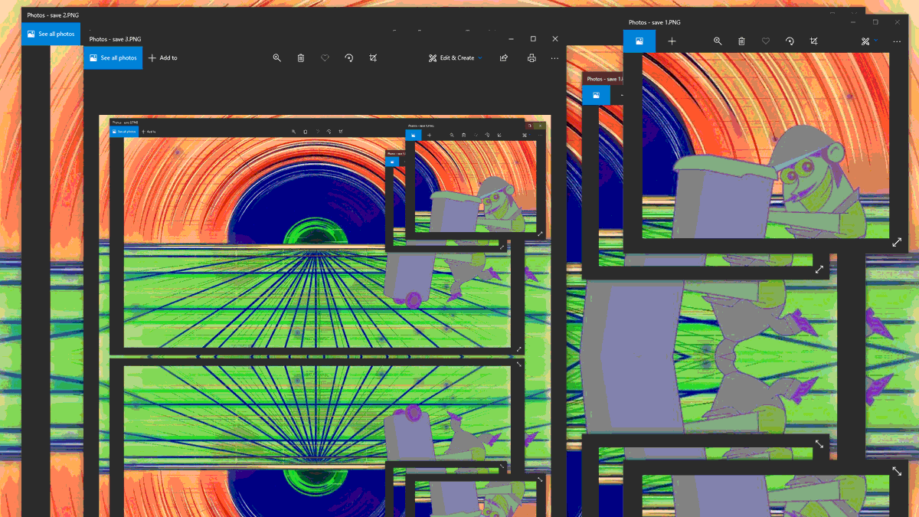The image size is (919, 517).
Task: Click the zoom magnifier in save 1.PNG window
Action: [718, 41]
